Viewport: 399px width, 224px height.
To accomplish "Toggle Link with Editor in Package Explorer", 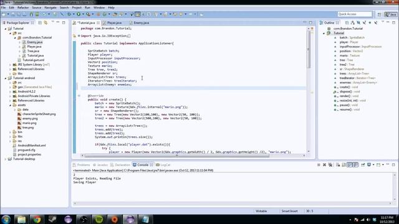I will pos(46,22).
